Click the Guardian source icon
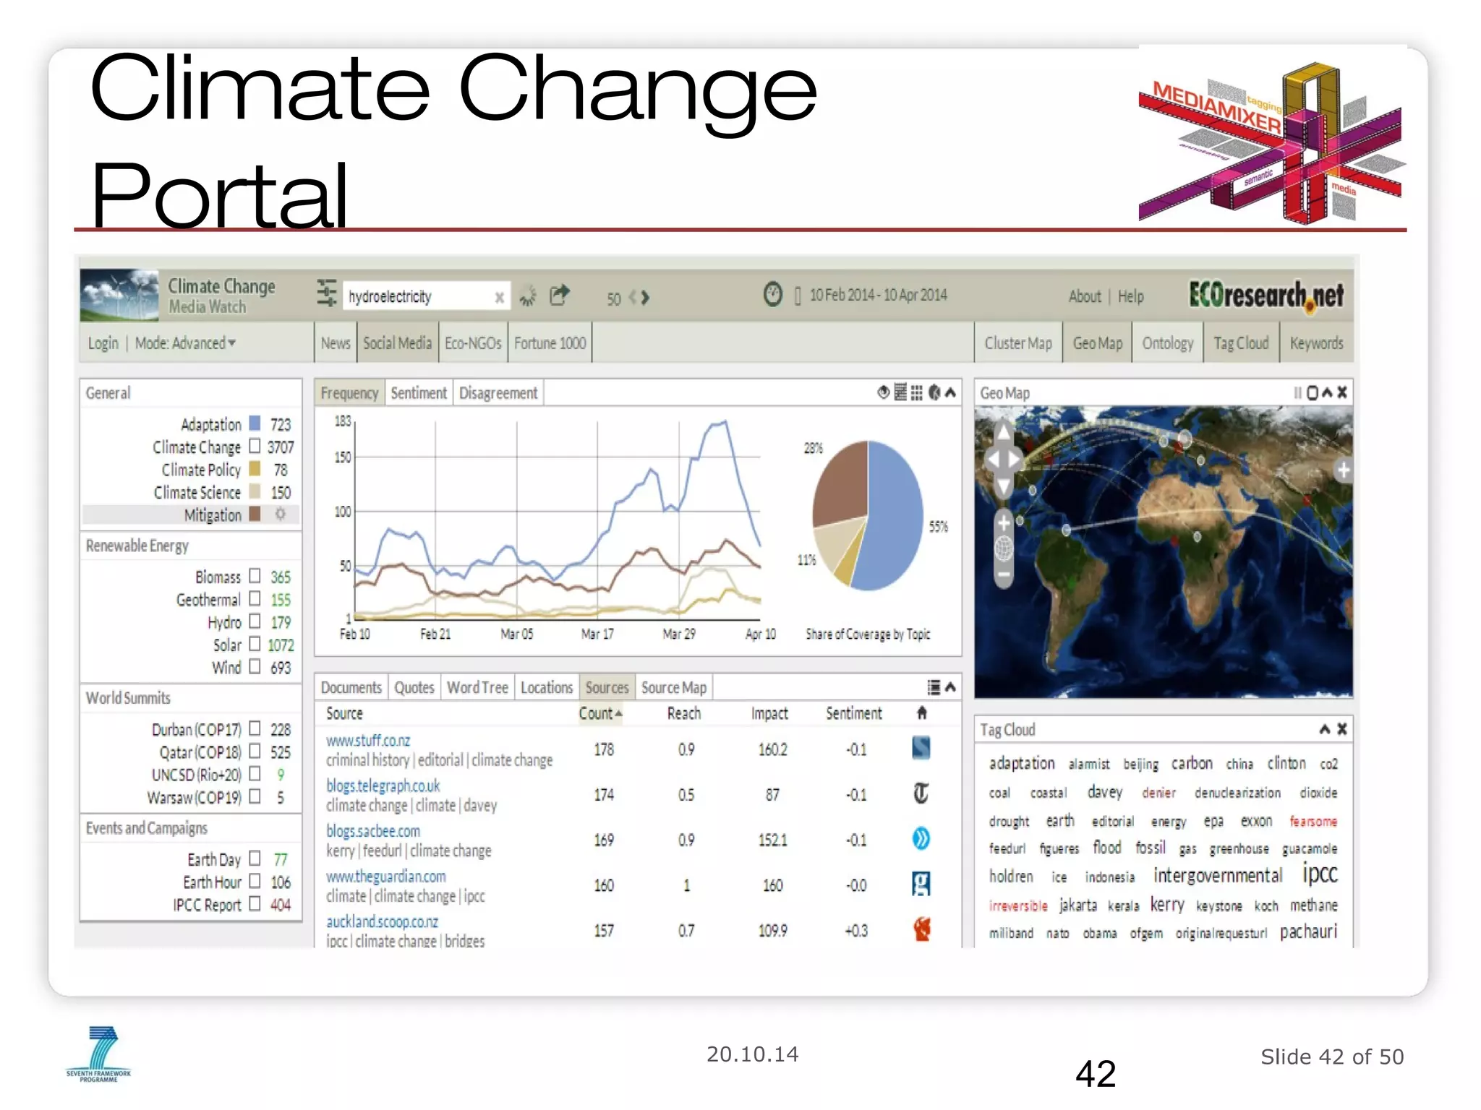1481x1110 pixels. pos(921,884)
